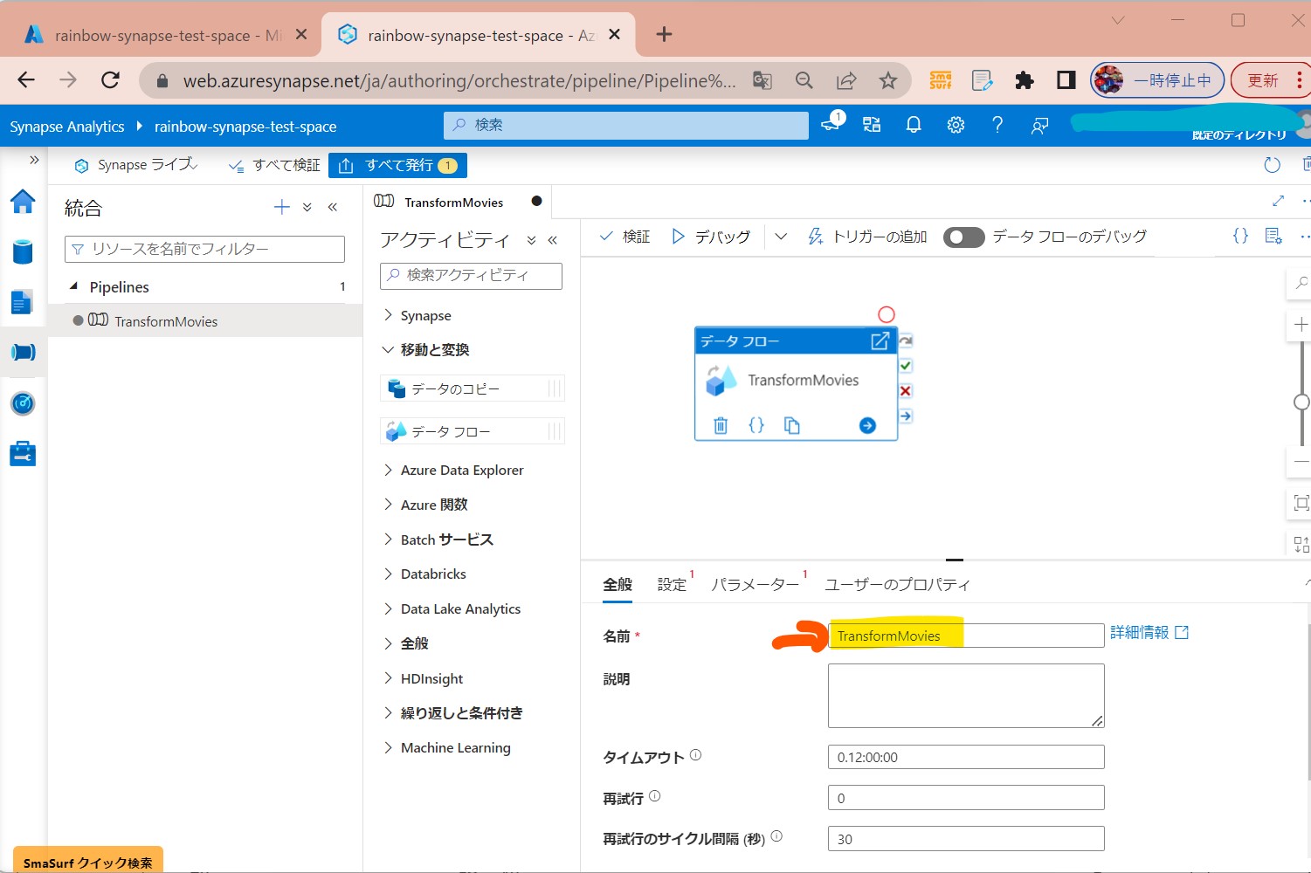Expand the left navigation rail

34,160
